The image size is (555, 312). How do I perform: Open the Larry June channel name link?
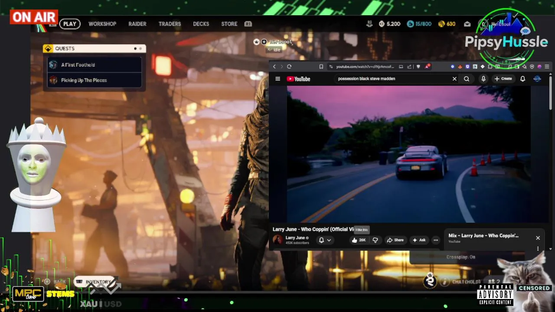pyautogui.click(x=295, y=238)
